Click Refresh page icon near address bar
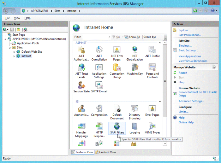221x163 pixels. tap(195, 10)
